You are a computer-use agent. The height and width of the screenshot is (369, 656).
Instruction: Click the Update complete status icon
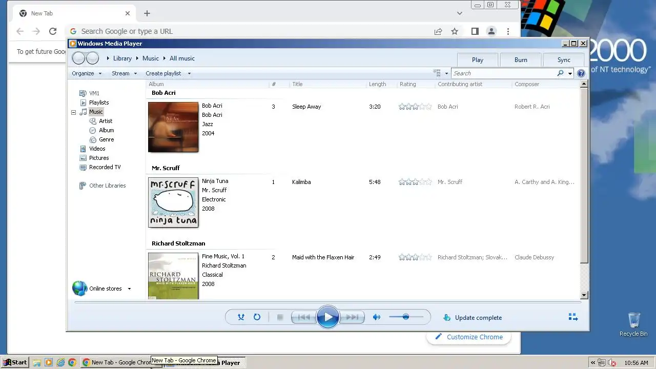pos(447,318)
